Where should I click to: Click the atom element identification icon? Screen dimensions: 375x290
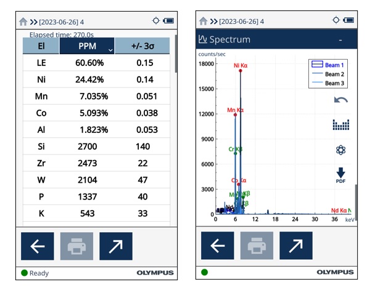point(340,150)
